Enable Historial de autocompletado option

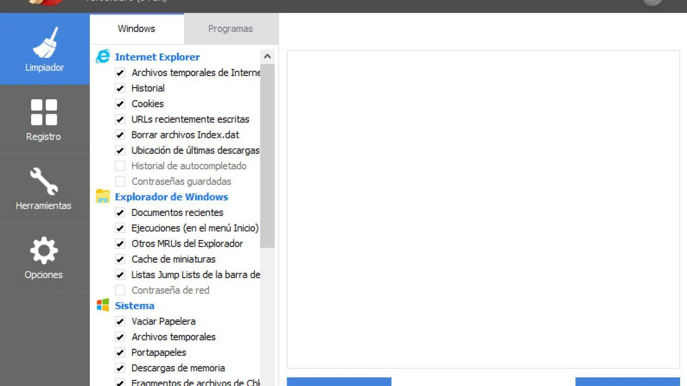pyautogui.click(x=120, y=166)
